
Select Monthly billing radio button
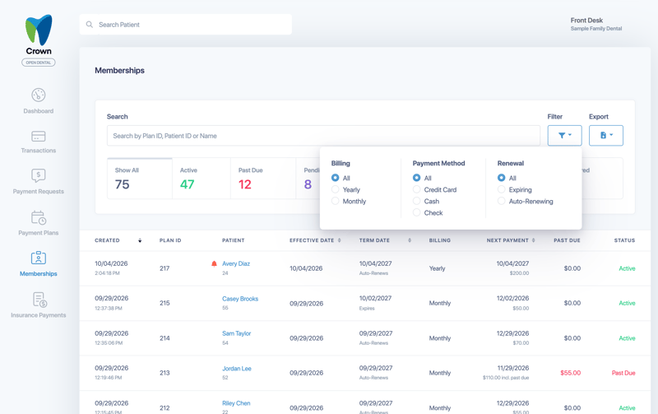[x=335, y=201]
